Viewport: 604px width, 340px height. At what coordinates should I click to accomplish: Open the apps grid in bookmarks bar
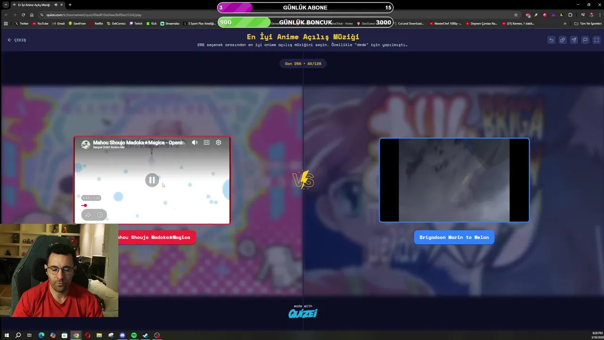coord(6,23)
